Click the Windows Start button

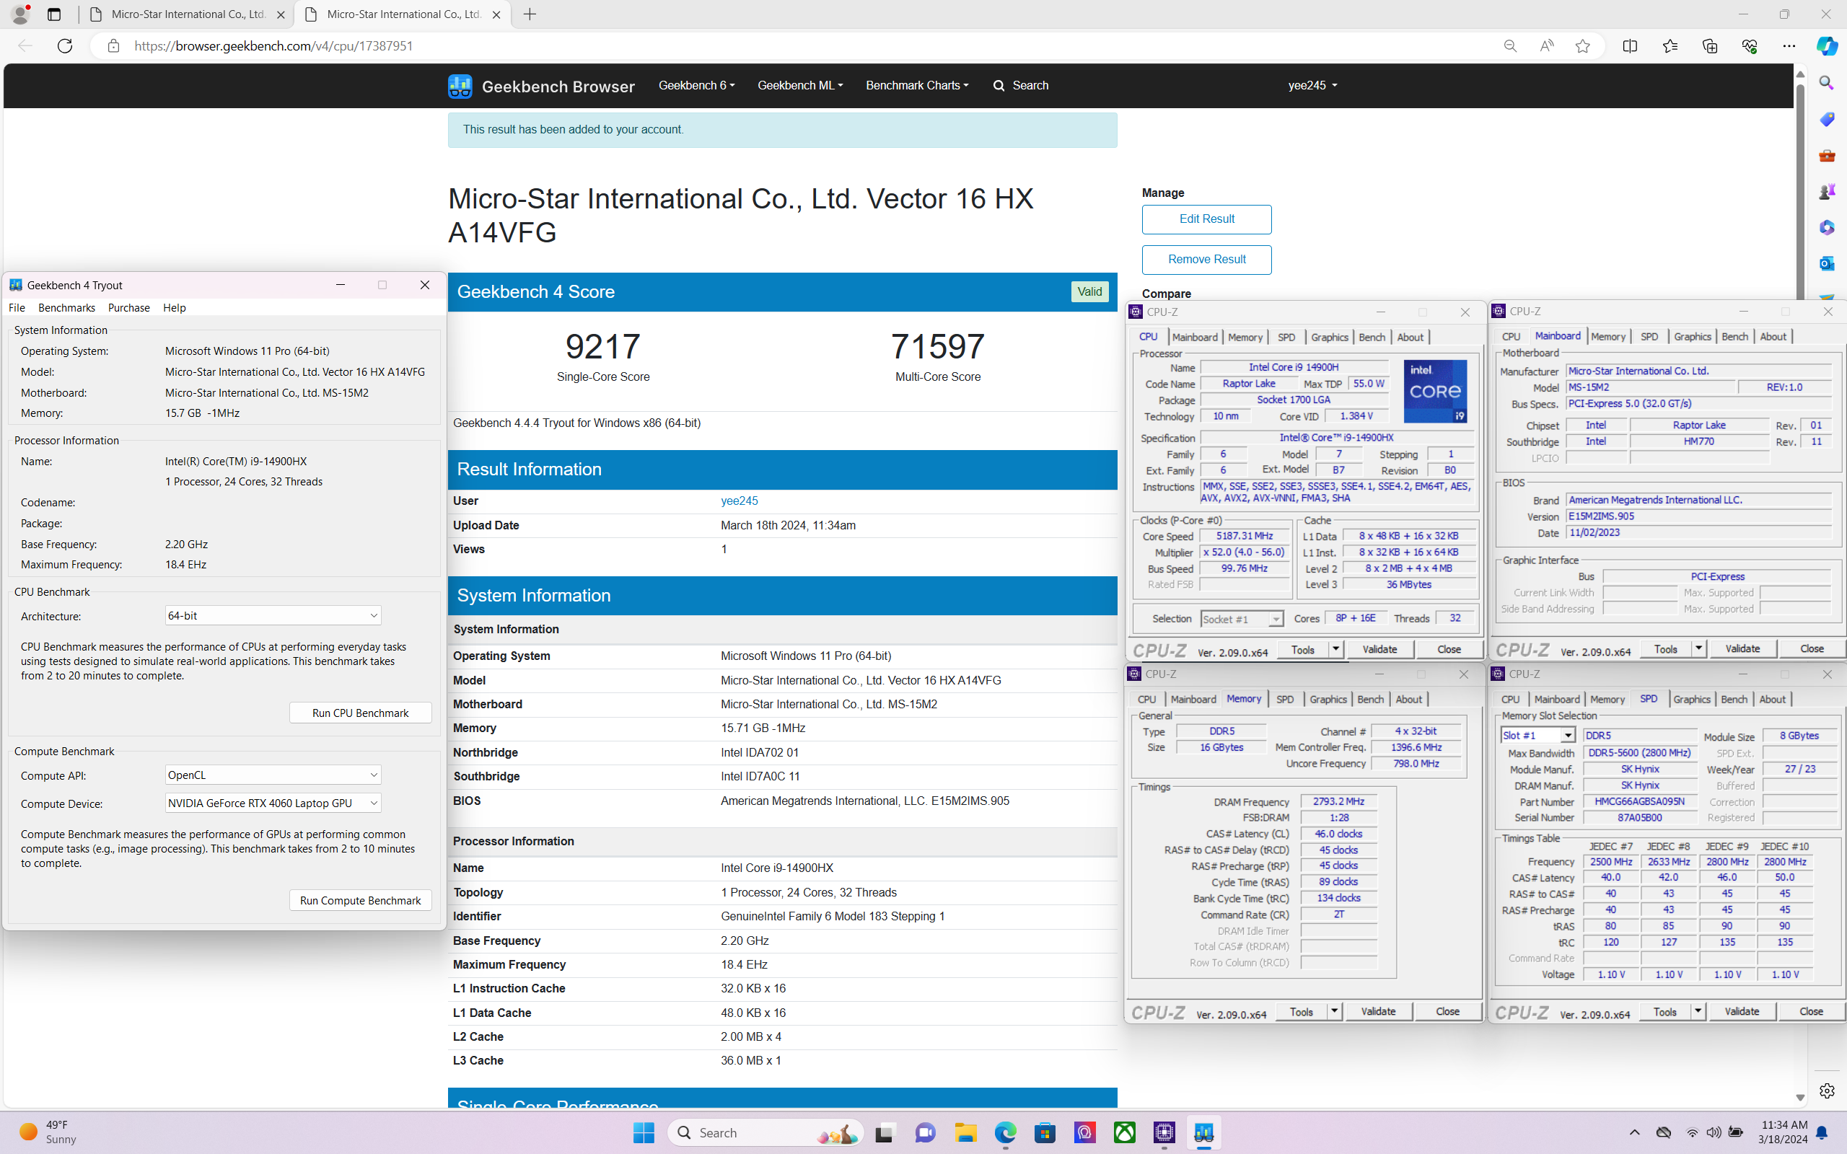tap(644, 1132)
